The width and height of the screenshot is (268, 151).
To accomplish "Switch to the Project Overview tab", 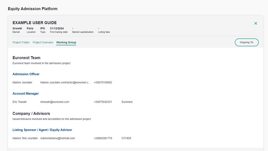I will (43, 43).
